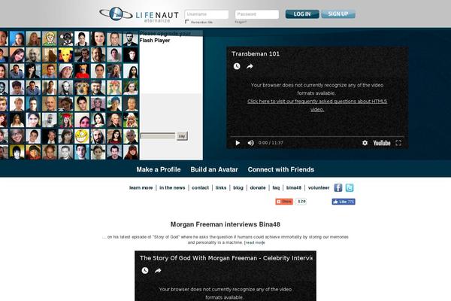The image size is (451, 301).
Task: Open the blog link
Action: (238, 188)
